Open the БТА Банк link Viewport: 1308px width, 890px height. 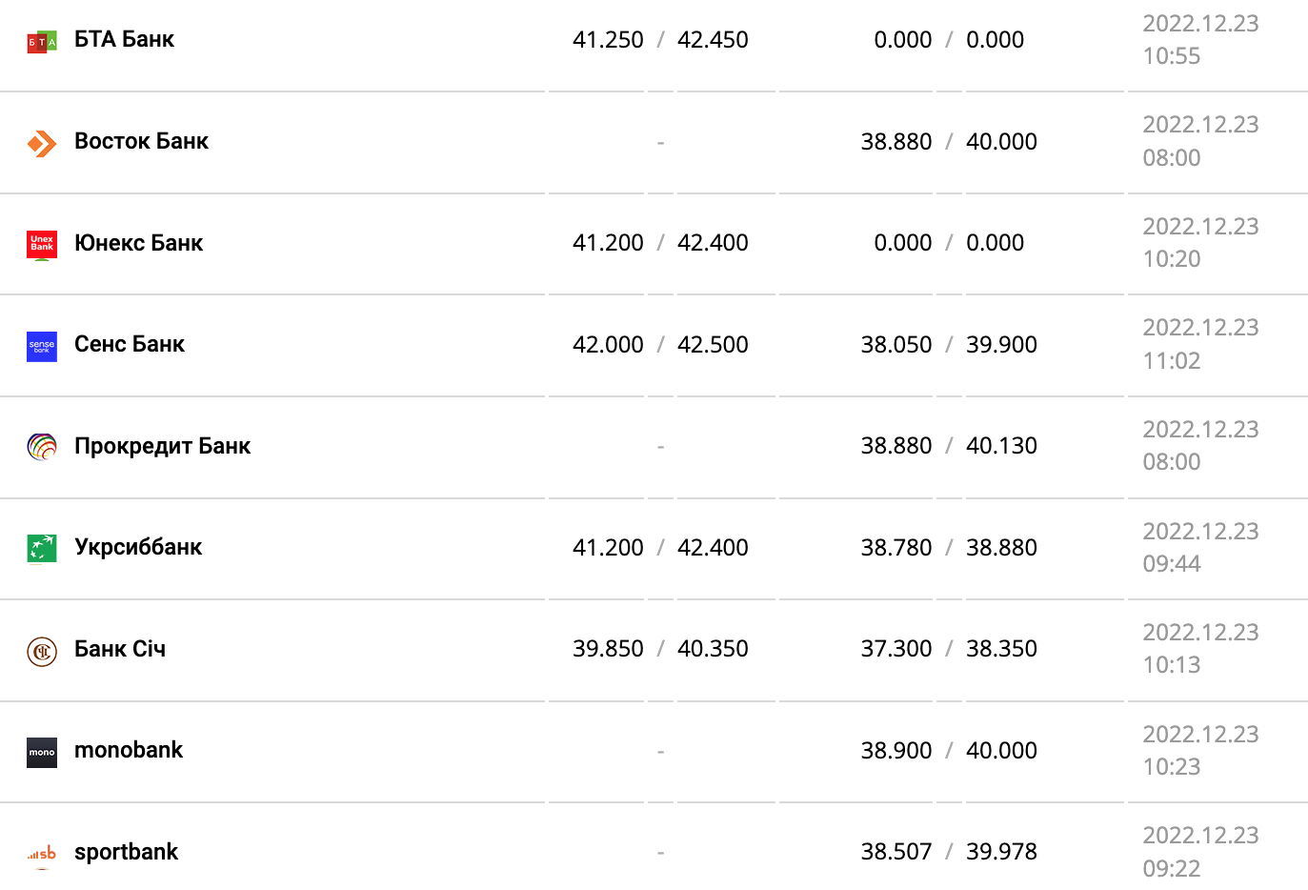[x=124, y=40]
